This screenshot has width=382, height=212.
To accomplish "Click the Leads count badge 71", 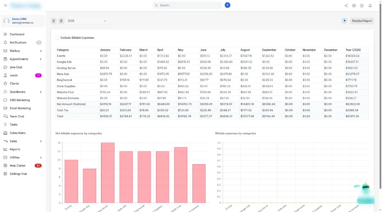I will point(38,75).
